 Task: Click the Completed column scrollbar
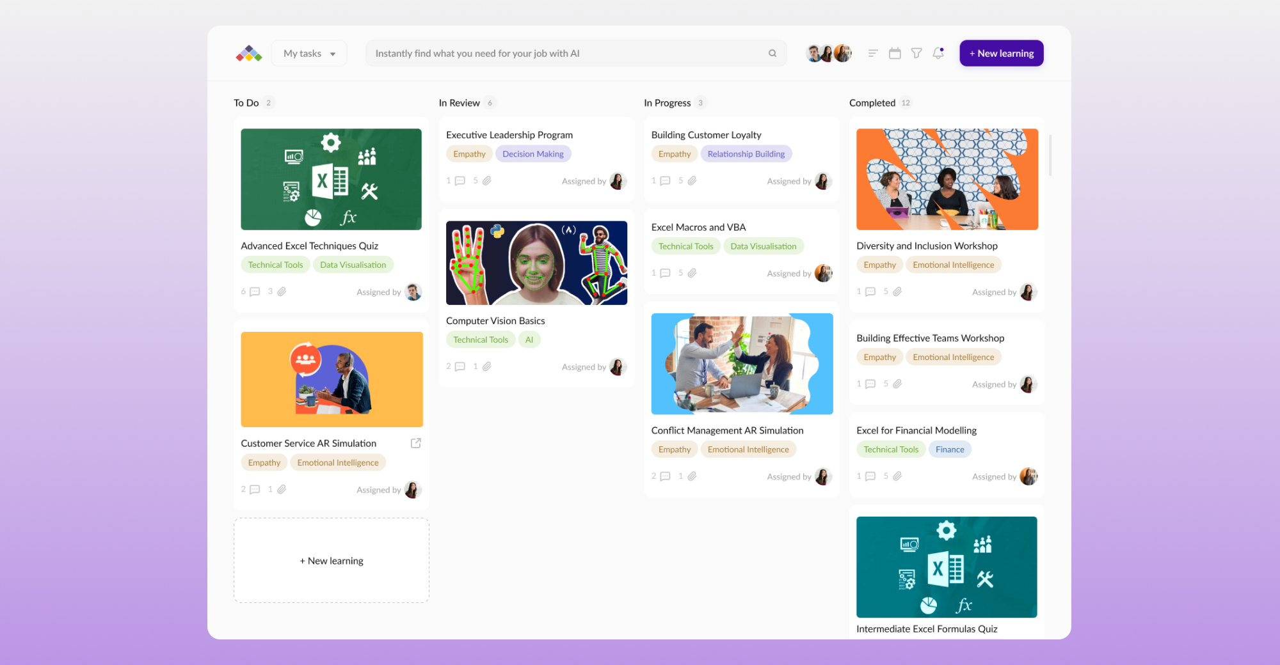tap(1050, 155)
